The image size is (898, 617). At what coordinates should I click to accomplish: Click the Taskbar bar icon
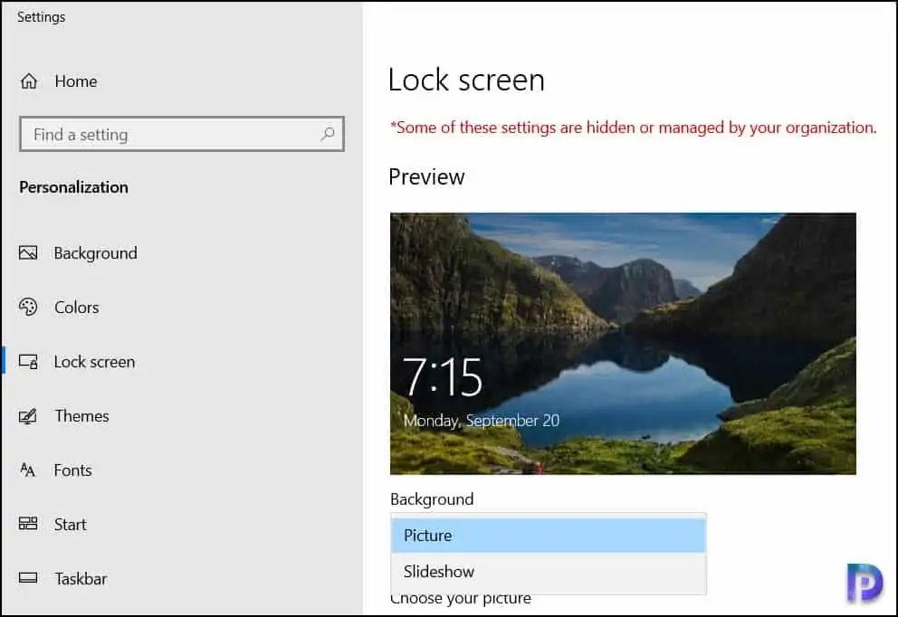click(28, 578)
